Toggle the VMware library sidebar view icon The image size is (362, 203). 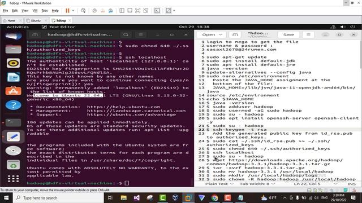coord(122,11)
